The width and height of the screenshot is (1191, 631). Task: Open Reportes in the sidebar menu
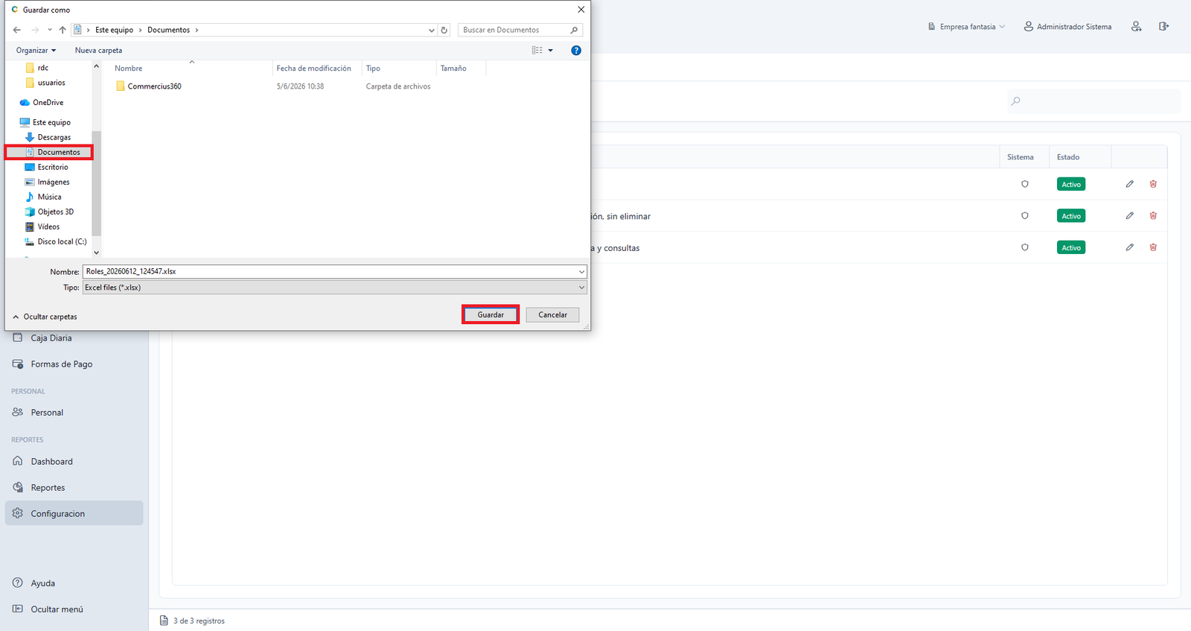[x=48, y=487]
